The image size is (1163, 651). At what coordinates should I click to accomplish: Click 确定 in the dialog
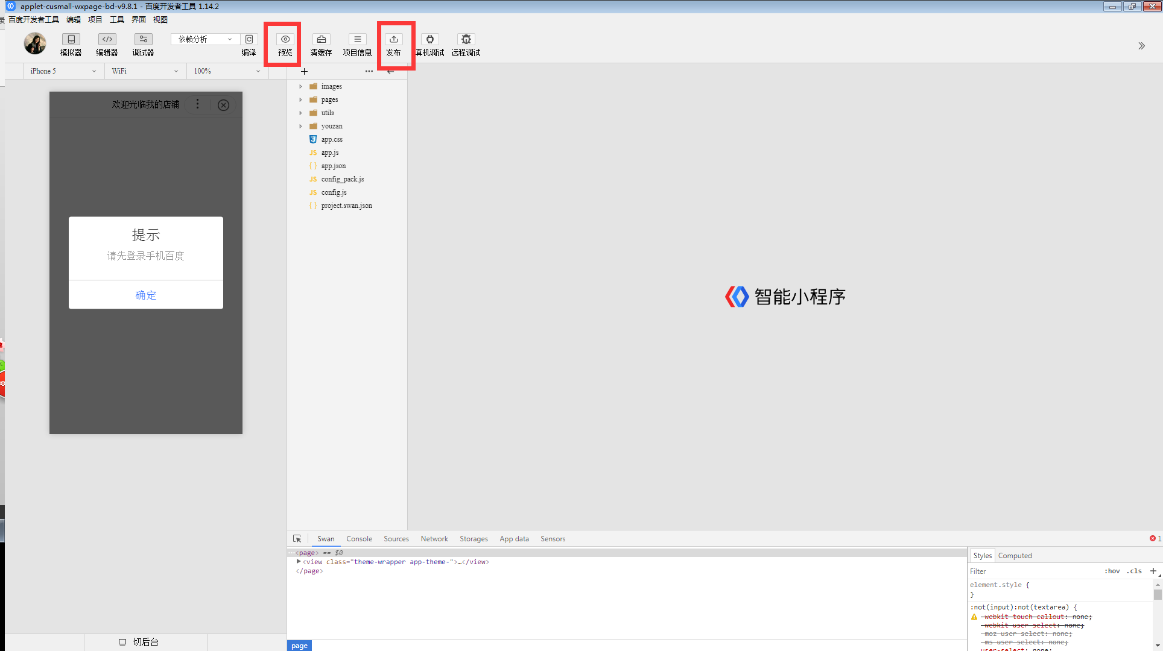tap(145, 295)
